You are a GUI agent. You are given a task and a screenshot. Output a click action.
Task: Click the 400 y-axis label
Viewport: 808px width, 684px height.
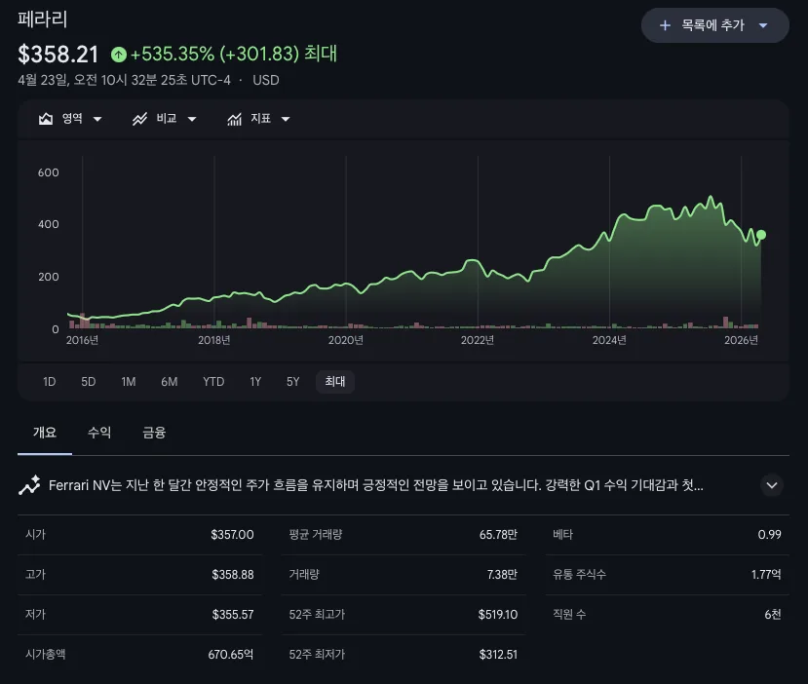pyautogui.click(x=49, y=224)
